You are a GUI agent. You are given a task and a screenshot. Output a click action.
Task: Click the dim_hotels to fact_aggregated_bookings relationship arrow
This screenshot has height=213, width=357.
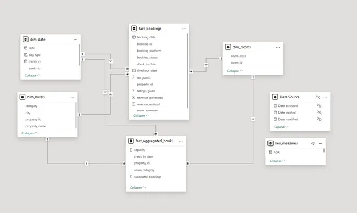pyautogui.click(x=87, y=164)
